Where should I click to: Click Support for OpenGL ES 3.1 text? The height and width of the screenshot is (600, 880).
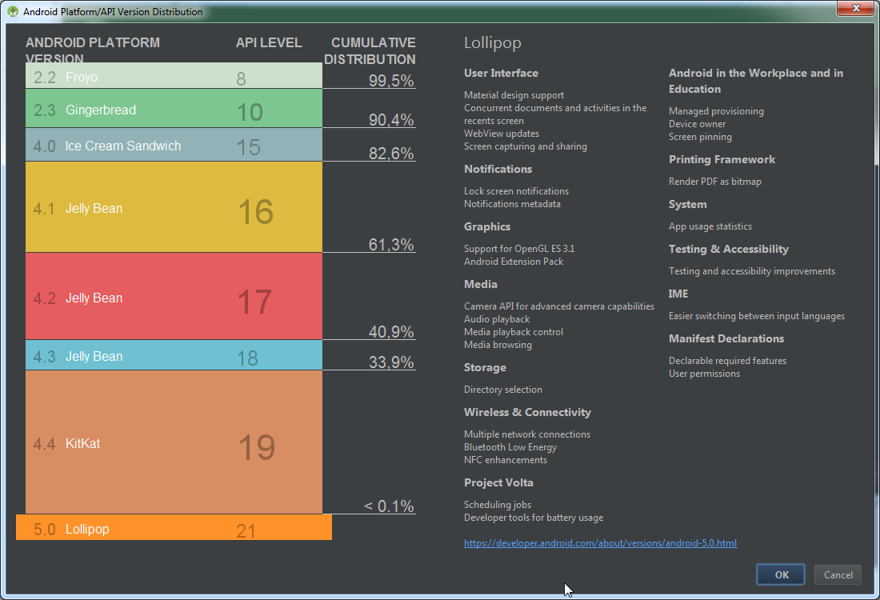click(x=519, y=249)
